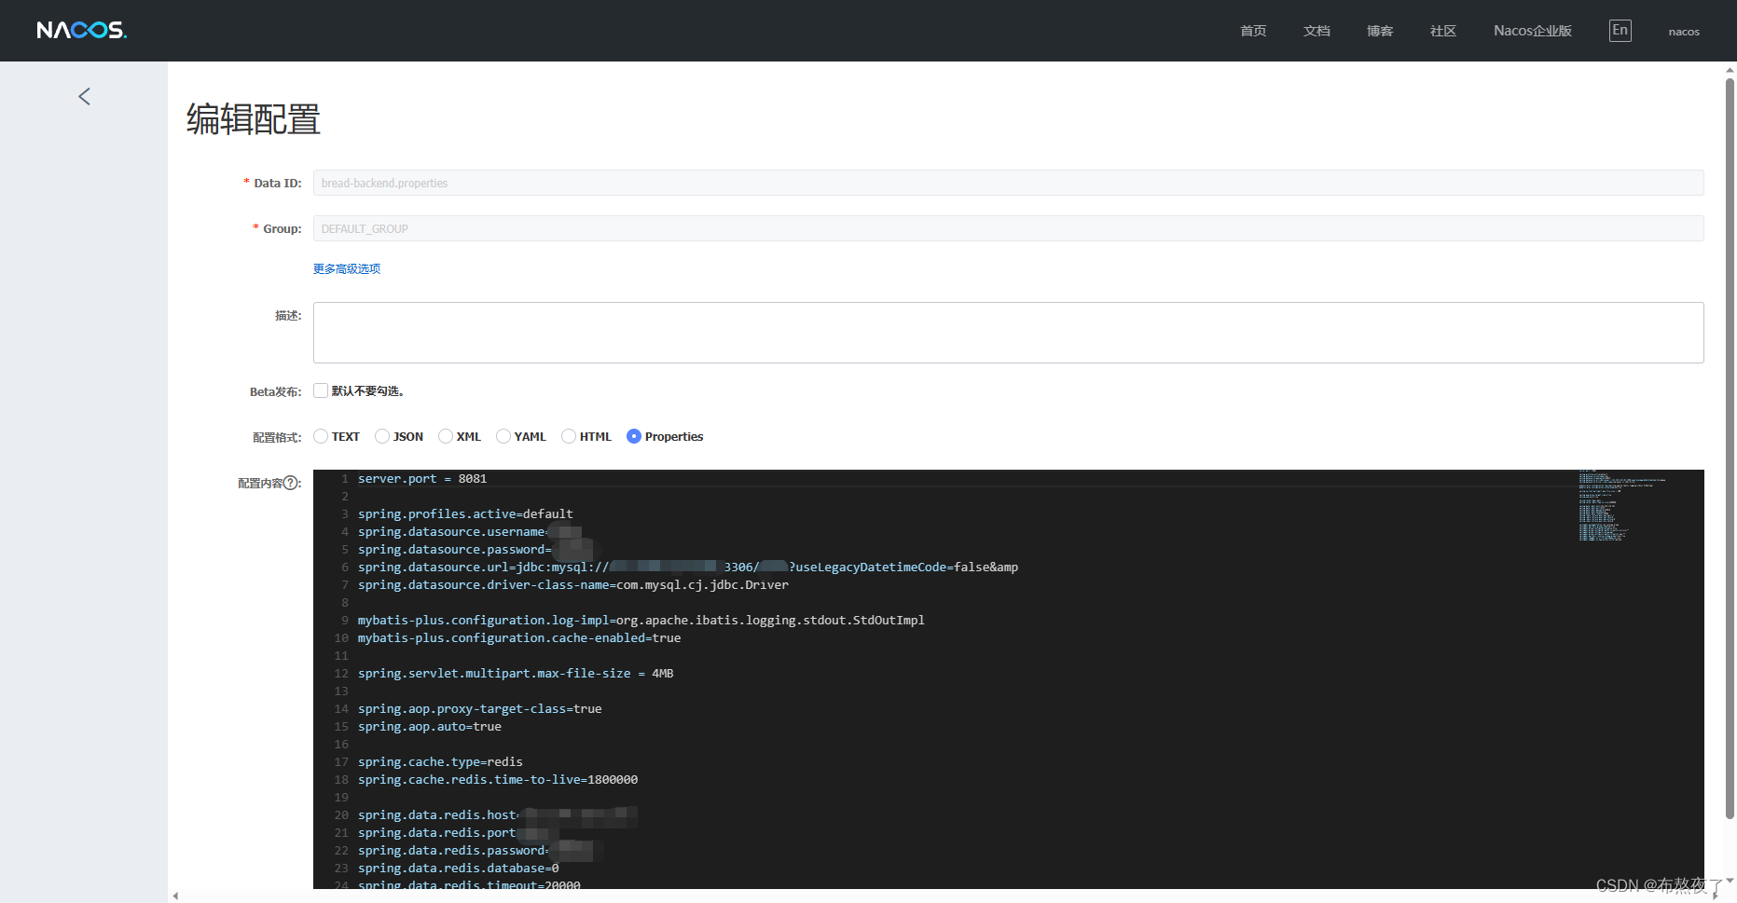Check the Beta发布 checkbox

coord(320,390)
